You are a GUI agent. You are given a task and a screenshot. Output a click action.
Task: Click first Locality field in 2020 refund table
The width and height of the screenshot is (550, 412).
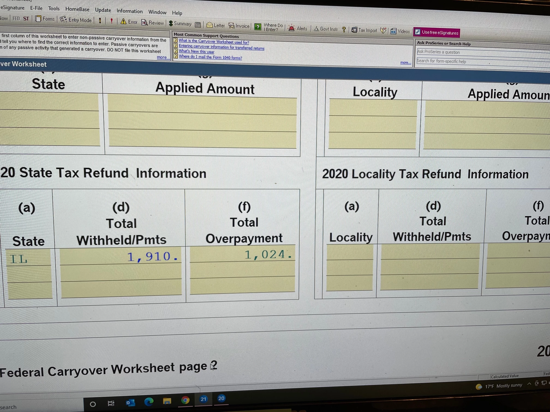click(x=350, y=252)
